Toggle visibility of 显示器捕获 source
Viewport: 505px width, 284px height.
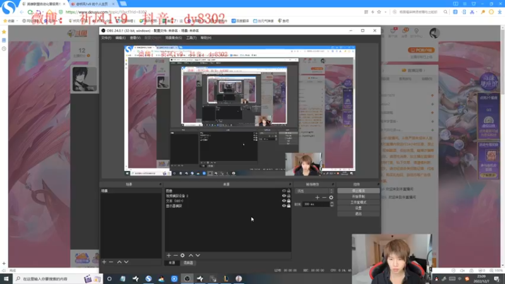pyautogui.click(x=284, y=206)
